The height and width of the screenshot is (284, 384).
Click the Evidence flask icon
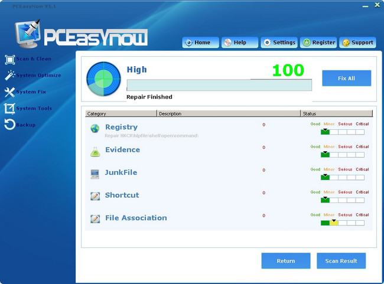click(x=95, y=152)
